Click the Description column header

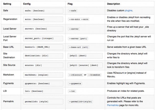point(114,4)
